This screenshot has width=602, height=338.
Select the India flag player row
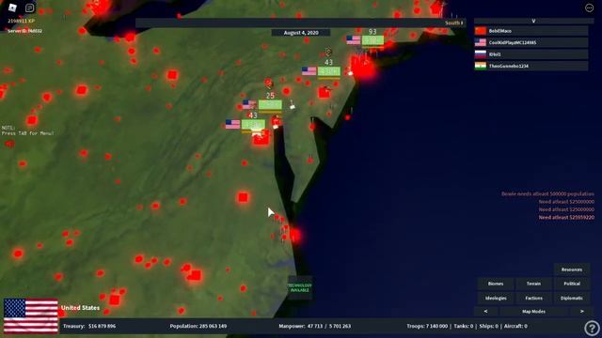tap(531, 66)
